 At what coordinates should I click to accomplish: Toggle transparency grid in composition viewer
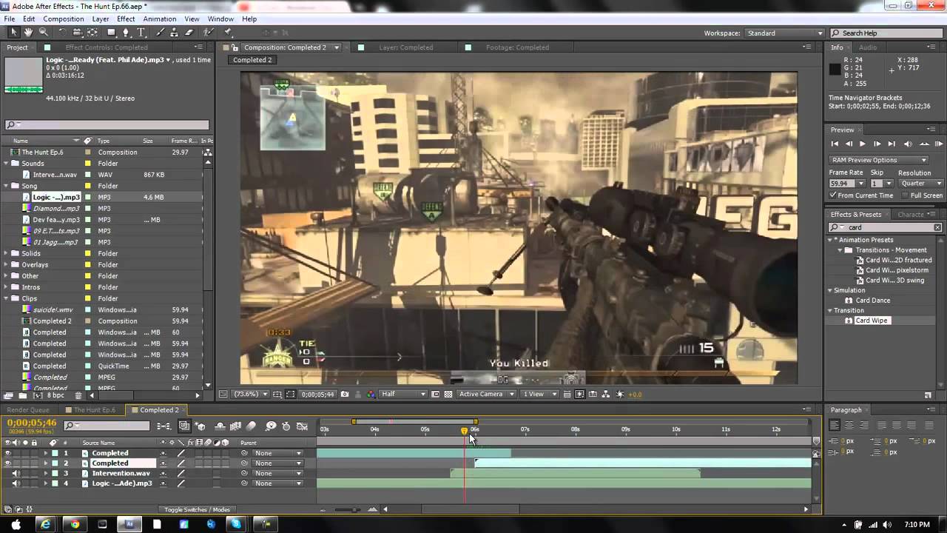[x=448, y=394]
